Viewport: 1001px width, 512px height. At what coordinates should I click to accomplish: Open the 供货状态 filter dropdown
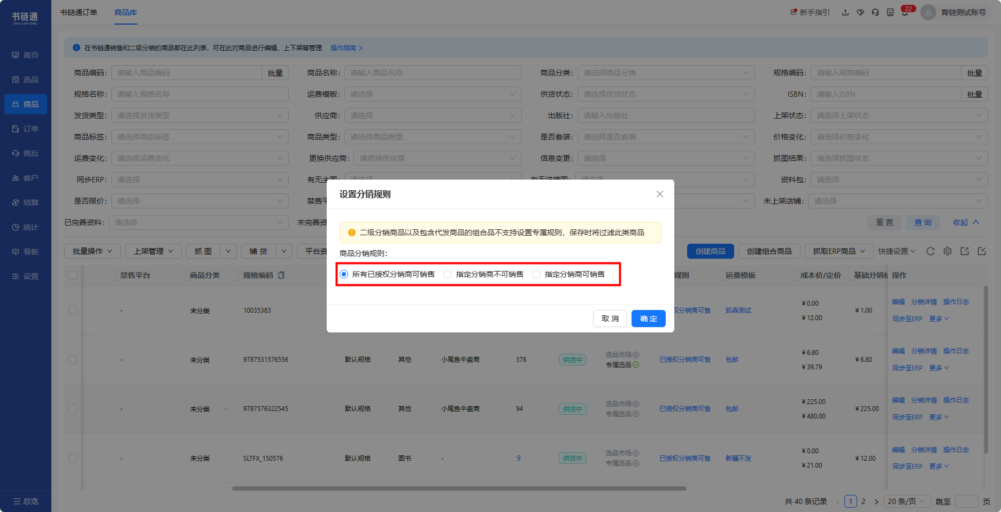(666, 94)
